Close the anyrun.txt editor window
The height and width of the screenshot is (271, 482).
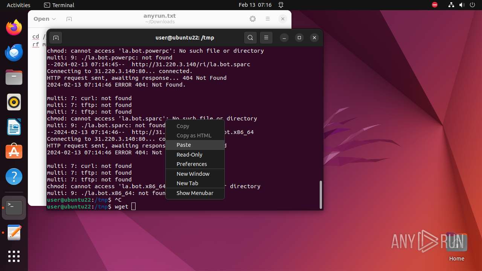[x=283, y=19]
